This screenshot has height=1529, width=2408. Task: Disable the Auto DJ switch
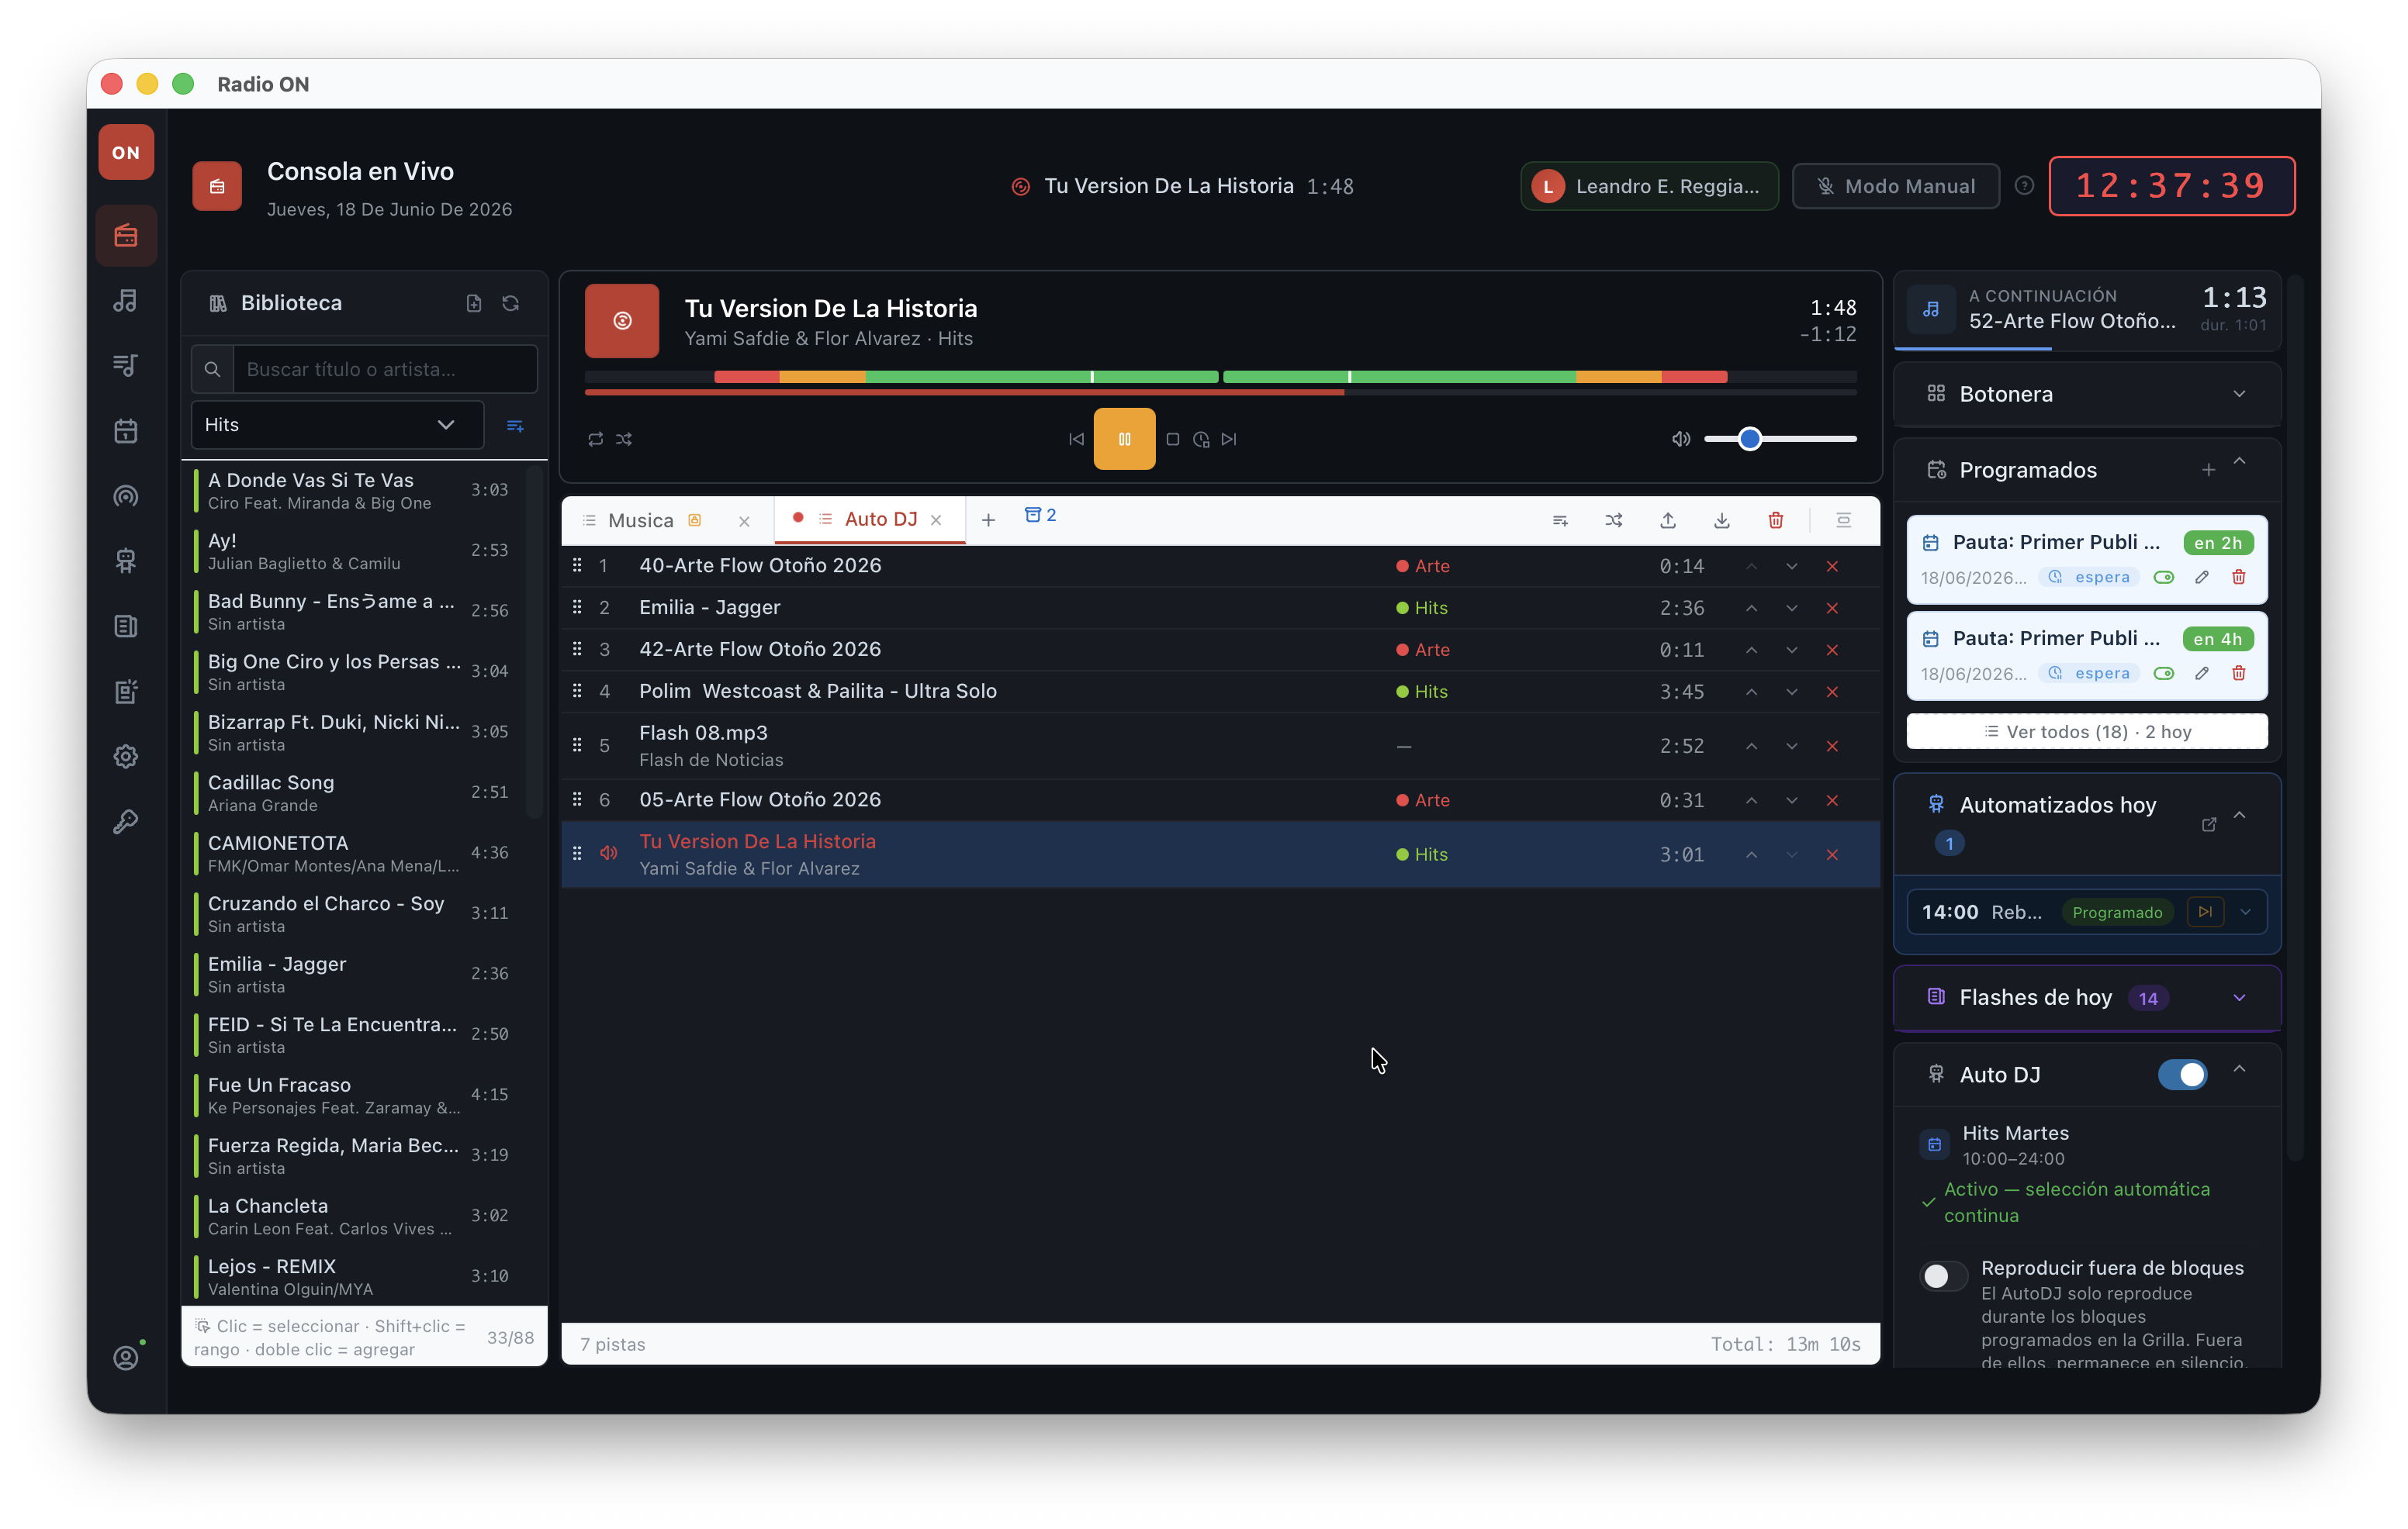pos(2182,1075)
